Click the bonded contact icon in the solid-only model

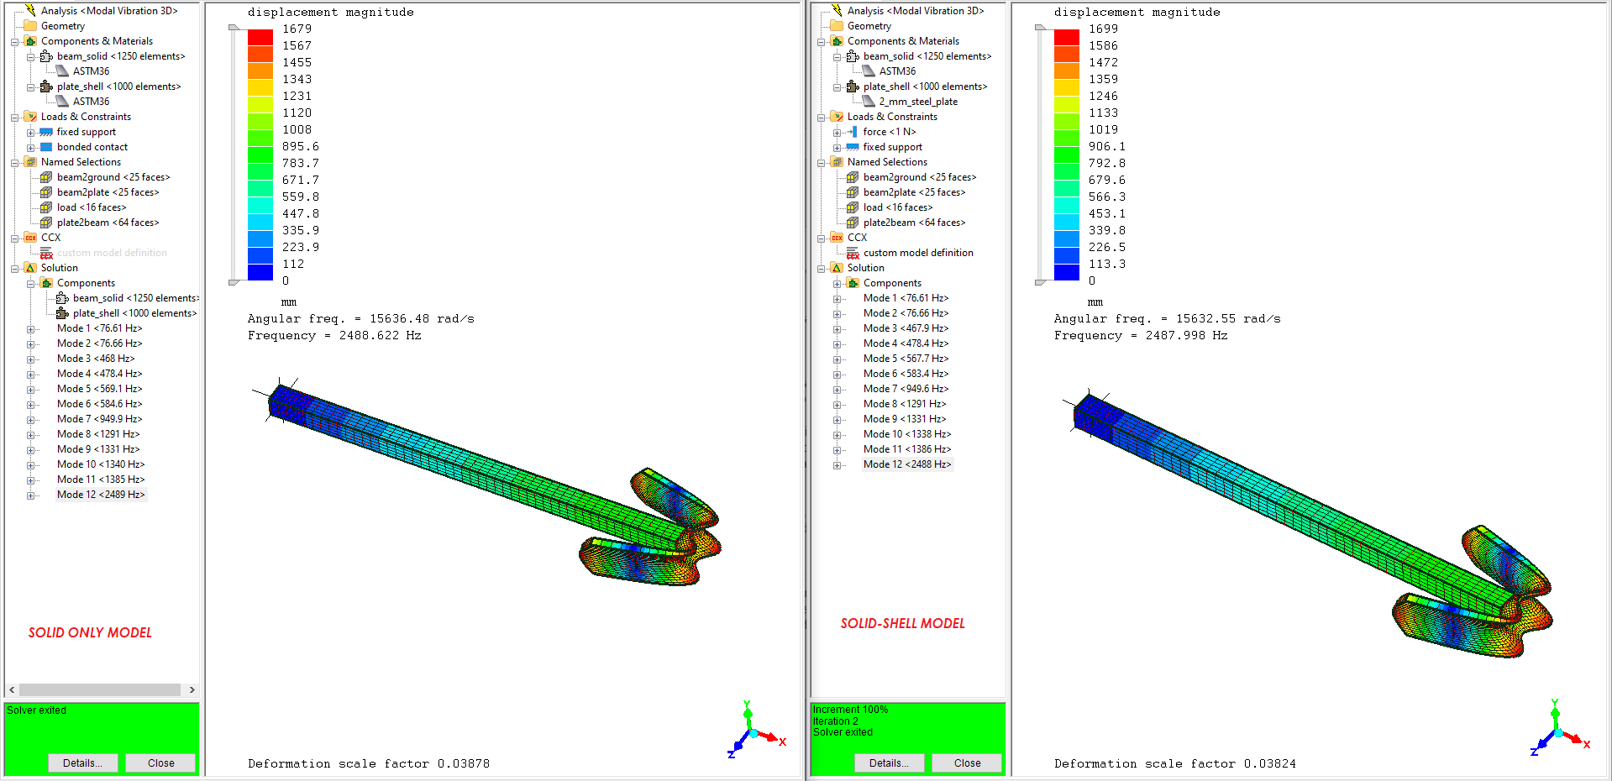[x=46, y=147]
